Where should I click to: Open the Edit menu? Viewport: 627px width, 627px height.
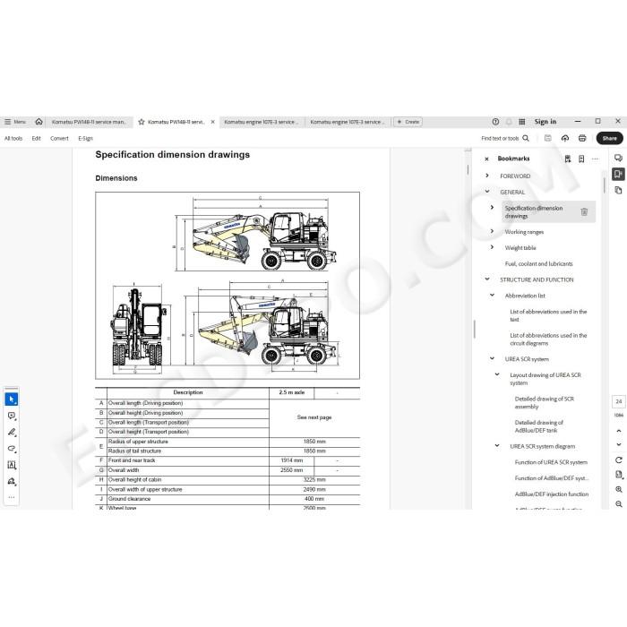[x=37, y=138]
